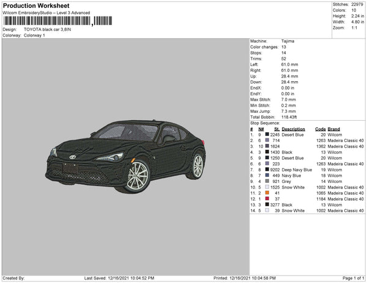Click the stitch count '9202' in row 7

pyautogui.click(x=275, y=170)
